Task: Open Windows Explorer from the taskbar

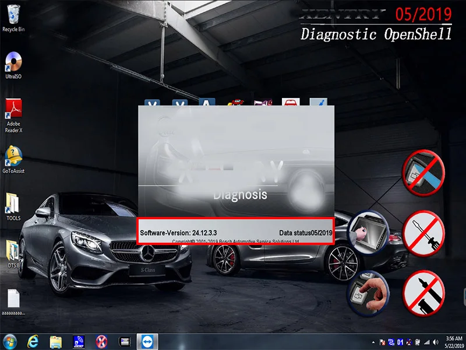Action: pos(55,342)
